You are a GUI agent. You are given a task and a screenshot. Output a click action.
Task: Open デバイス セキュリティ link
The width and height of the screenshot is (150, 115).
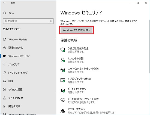point(77,89)
